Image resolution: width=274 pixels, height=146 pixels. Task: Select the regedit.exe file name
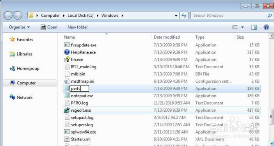pyautogui.click(x=81, y=110)
